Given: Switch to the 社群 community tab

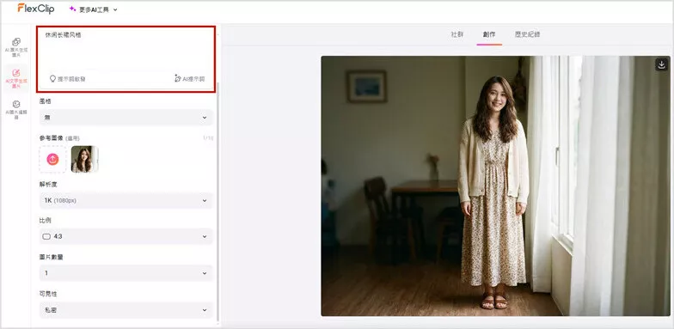Looking at the screenshot, I should [x=457, y=34].
